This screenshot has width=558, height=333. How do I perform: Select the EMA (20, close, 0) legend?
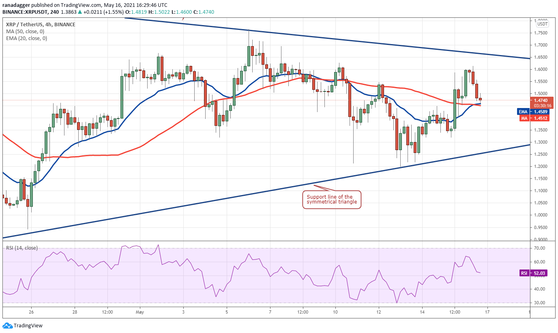coord(26,38)
